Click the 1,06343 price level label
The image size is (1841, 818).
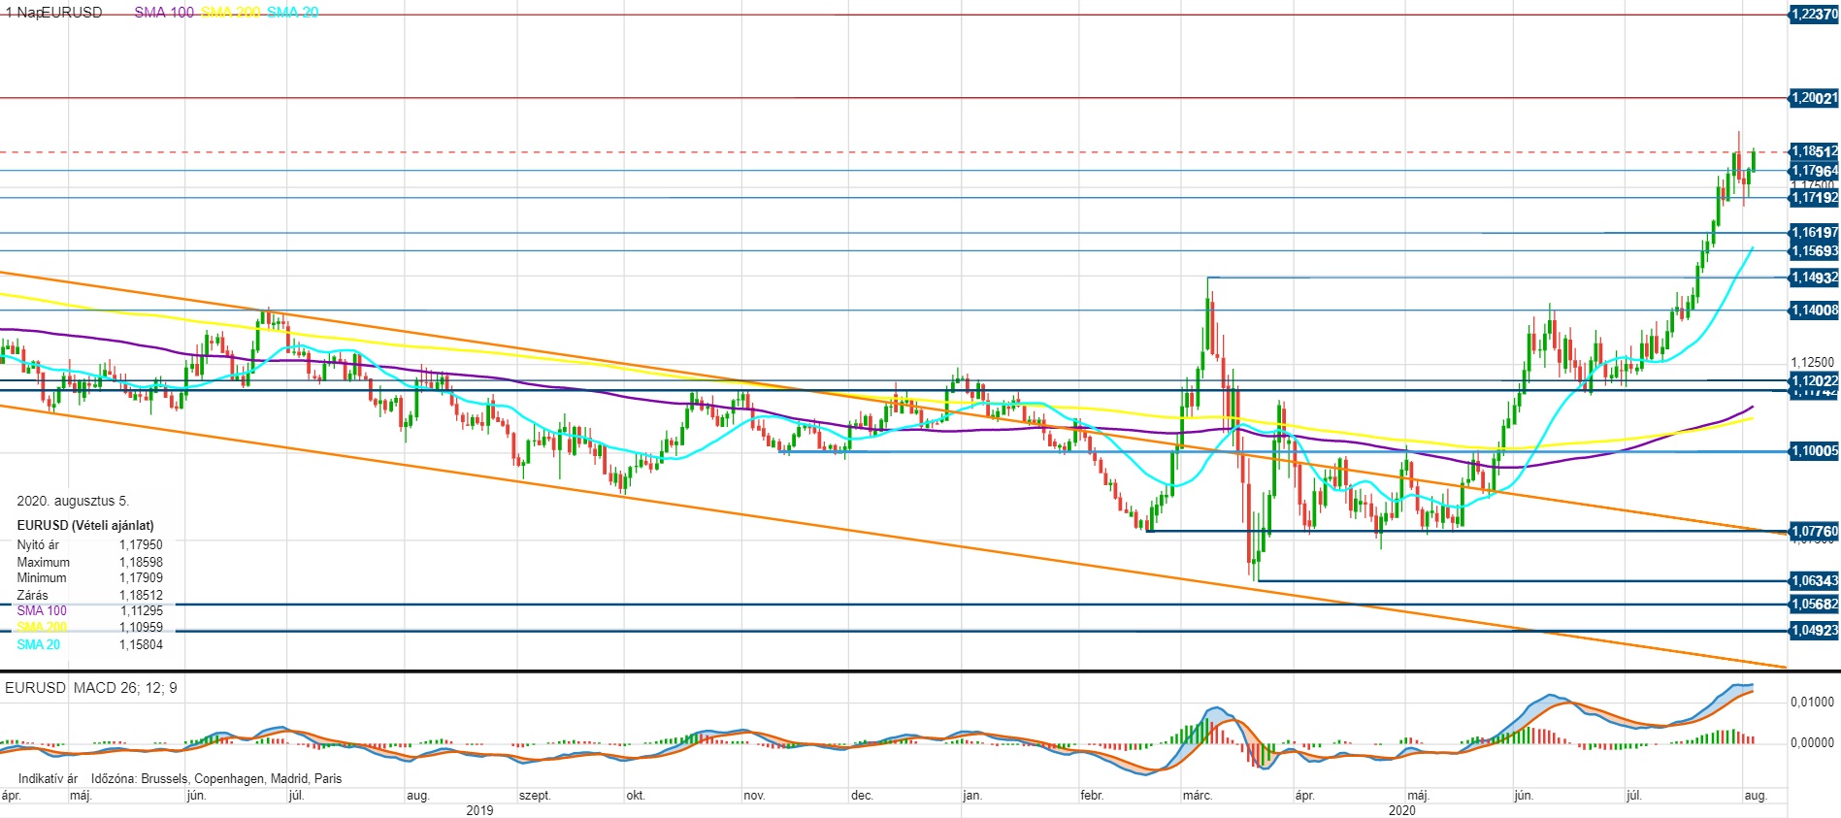coord(1814,581)
